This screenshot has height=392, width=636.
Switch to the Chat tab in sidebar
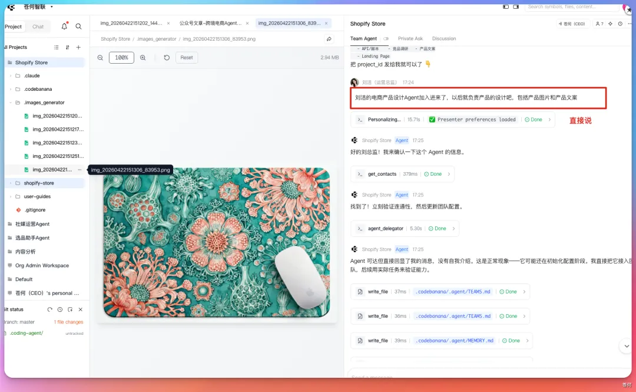[x=38, y=27]
